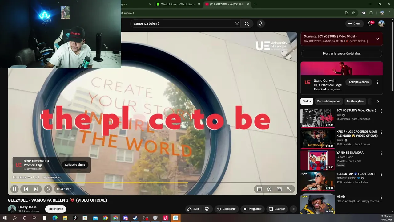Open the player settings gear
Viewport: 394px width, 222px height.
pos(269,189)
